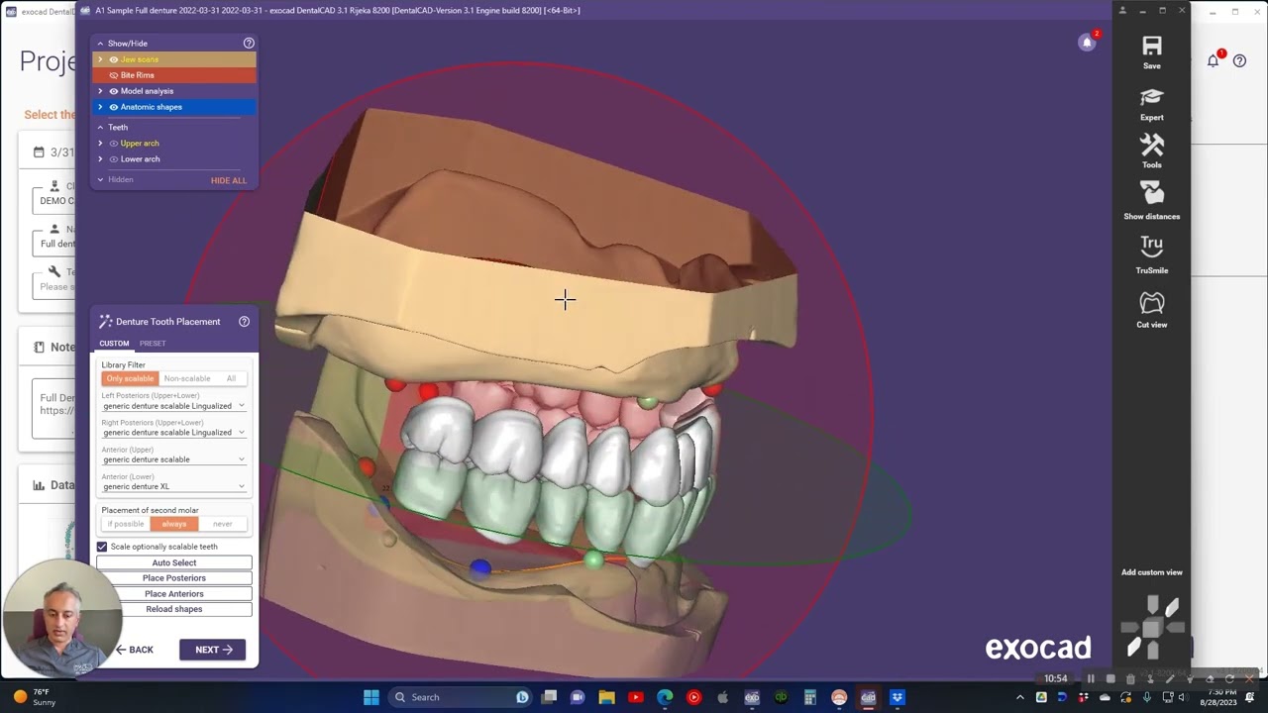Click the blue control point on lower arch
Viewport: 1268px width, 713px height.
click(479, 567)
